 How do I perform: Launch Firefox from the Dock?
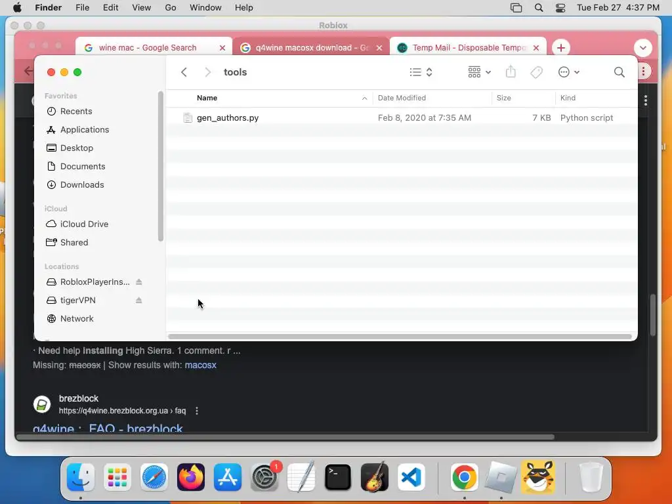pos(191,477)
